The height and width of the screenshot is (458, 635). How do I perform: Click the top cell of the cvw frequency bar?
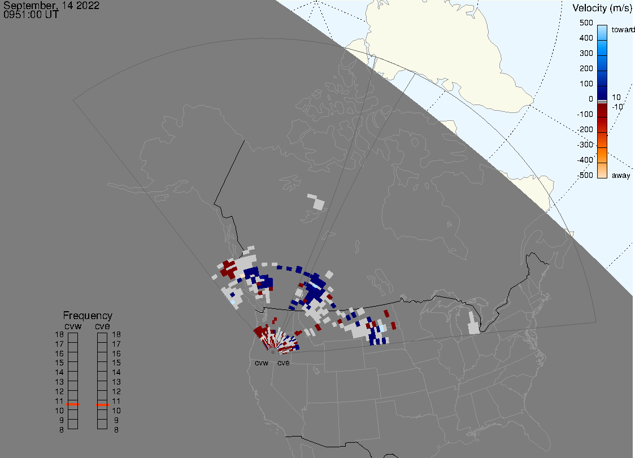coord(73,338)
